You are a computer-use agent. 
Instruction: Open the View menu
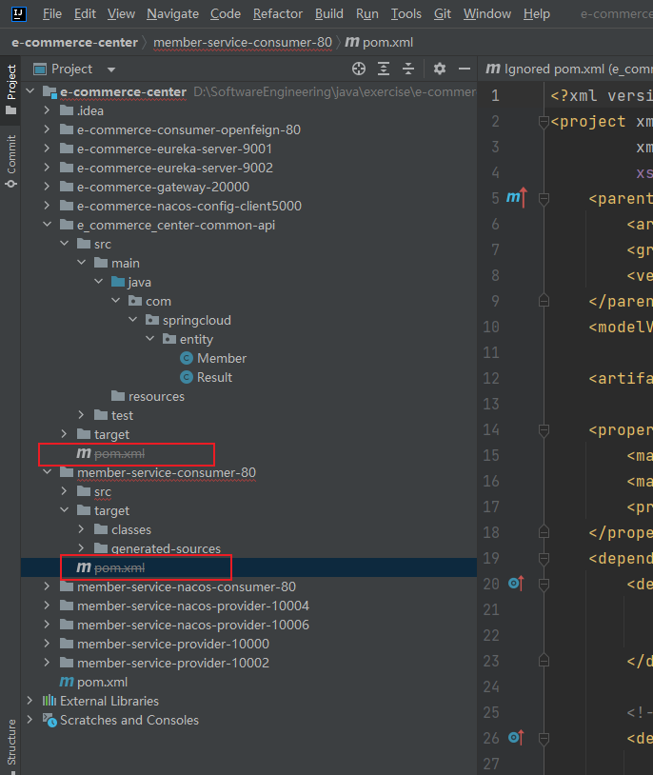click(121, 14)
